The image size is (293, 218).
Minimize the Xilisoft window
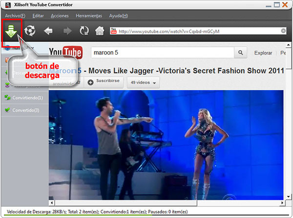coord(268,5)
